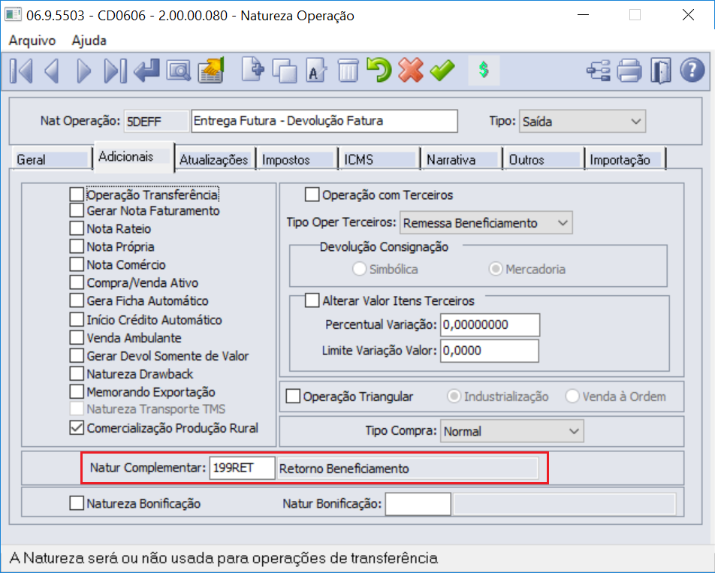Click the Nat Operação code field
Image resolution: width=715 pixels, height=573 pixels.
(156, 121)
